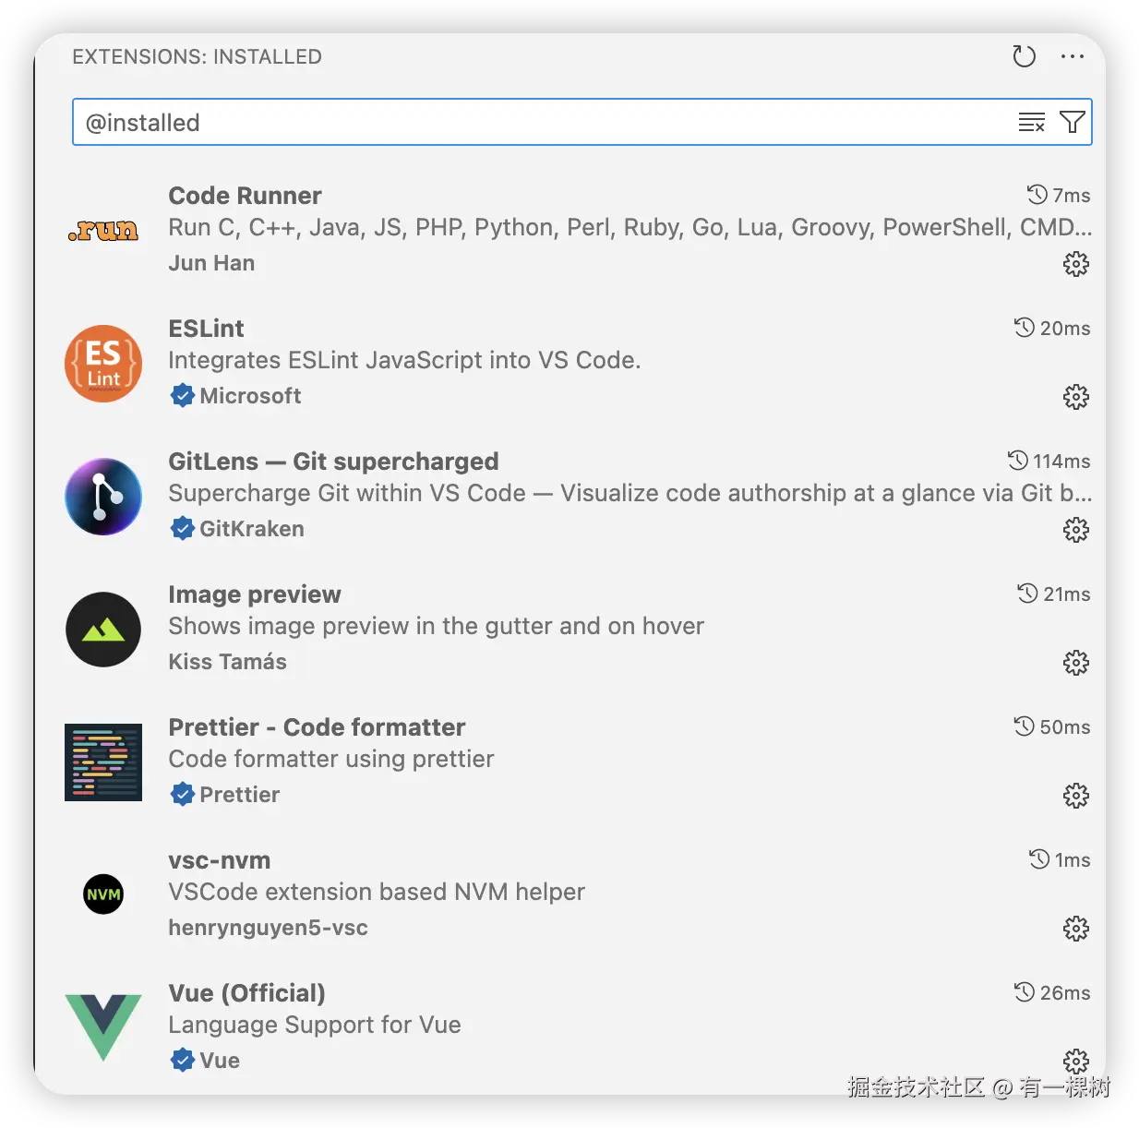Click ESLint 20ms activation time
Screen dimensions: 1139x1128
pos(1052,329)
